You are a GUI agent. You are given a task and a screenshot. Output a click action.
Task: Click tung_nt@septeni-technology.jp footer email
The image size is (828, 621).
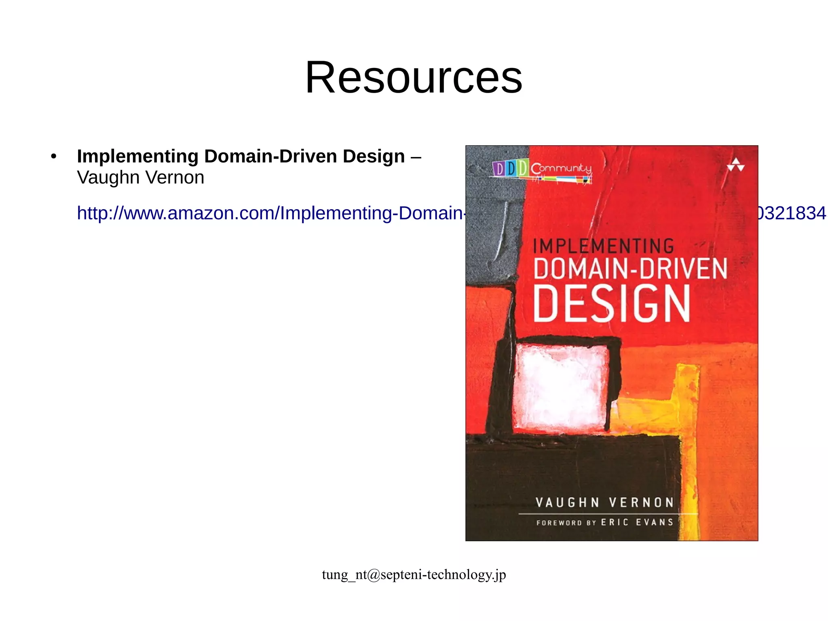point(414,574)
